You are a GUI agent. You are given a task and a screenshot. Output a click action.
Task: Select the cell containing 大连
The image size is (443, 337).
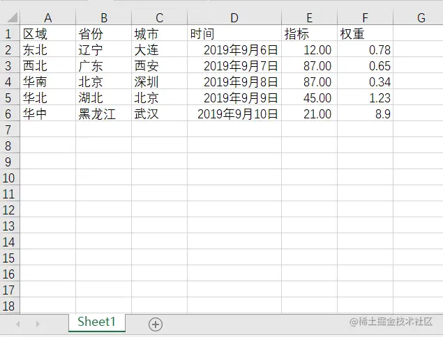[159, 50]
